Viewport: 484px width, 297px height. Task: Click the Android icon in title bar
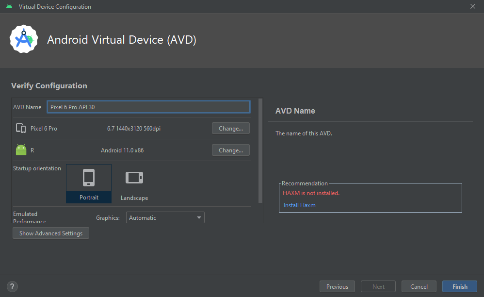pos(9,6)
